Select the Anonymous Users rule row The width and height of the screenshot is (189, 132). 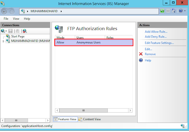pos(94,43)
